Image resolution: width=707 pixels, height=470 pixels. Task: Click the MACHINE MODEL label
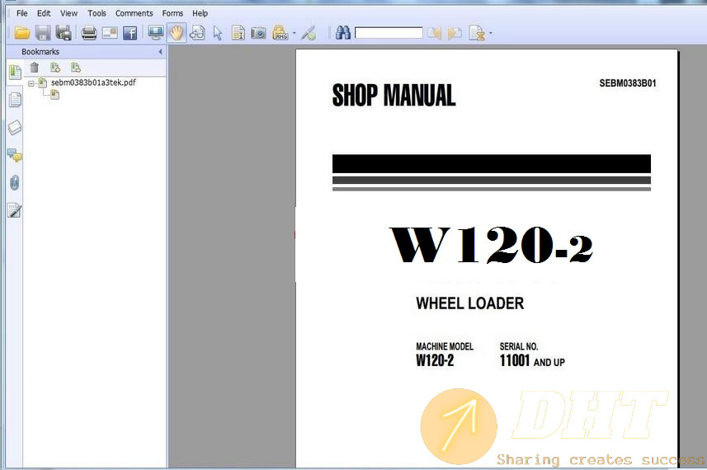pyautogui.click(x=445, y=346)
